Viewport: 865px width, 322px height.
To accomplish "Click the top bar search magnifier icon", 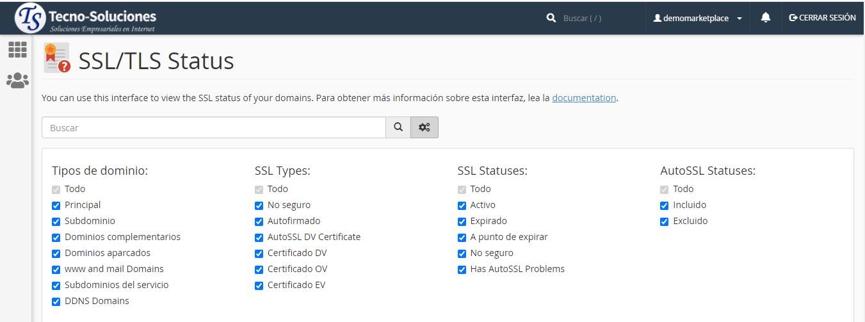I will [551, 19].
